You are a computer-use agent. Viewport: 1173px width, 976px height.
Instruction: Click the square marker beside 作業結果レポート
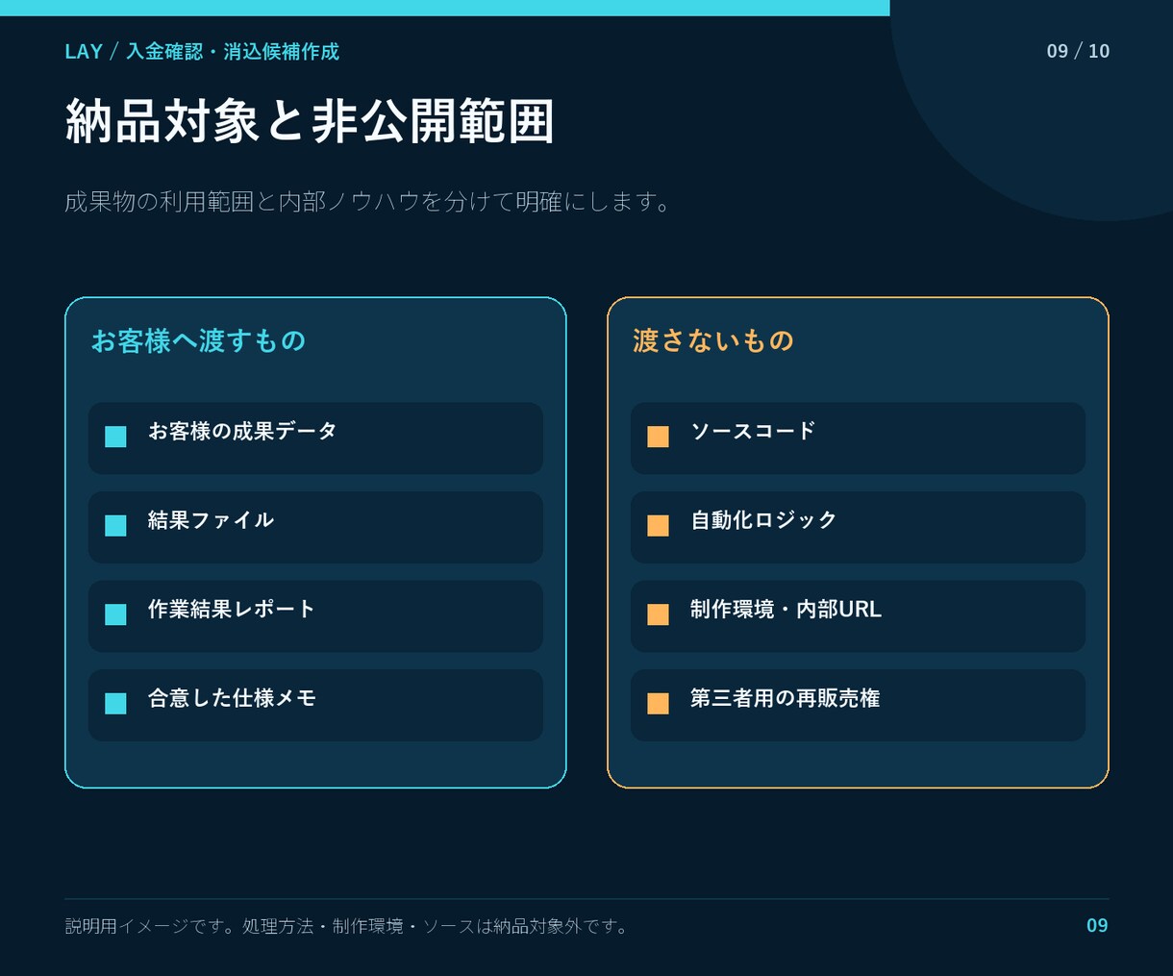115,614
